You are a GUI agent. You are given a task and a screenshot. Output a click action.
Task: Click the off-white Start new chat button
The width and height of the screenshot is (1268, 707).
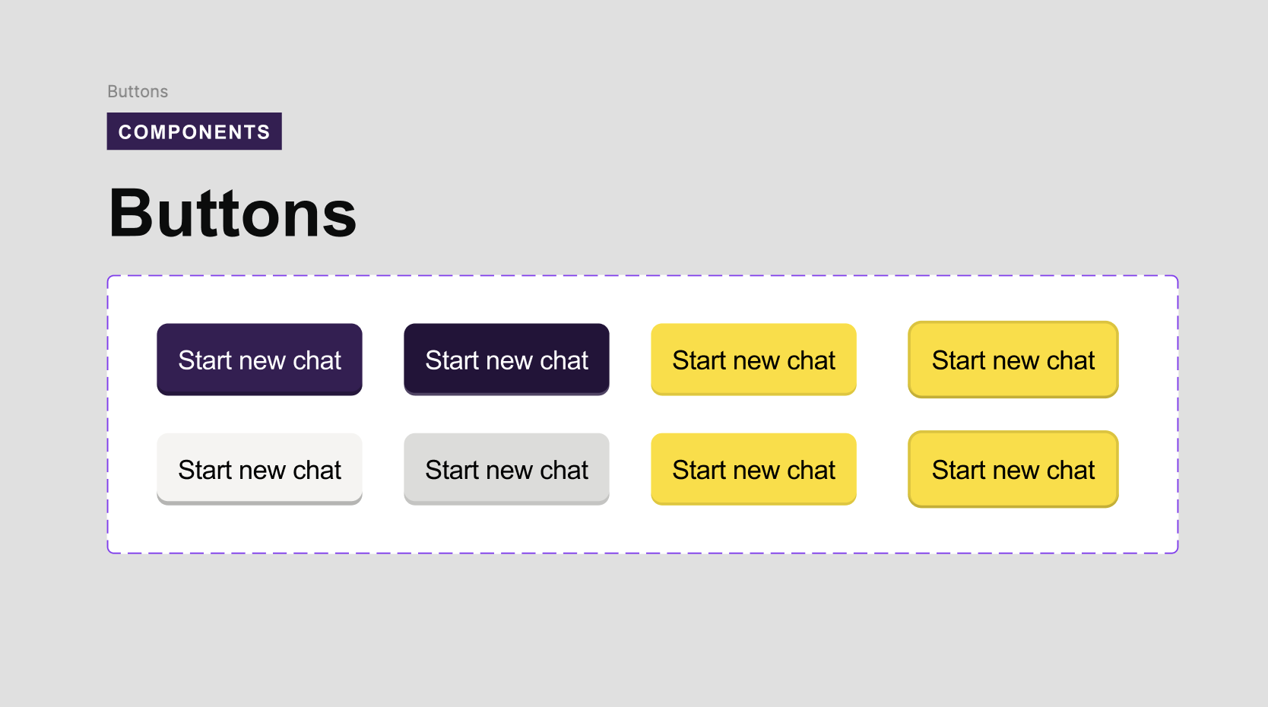pos(259,469)
